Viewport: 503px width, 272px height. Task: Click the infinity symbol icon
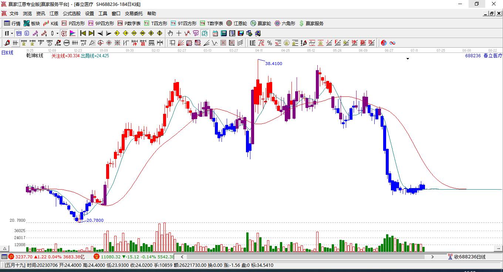point(392,43)
